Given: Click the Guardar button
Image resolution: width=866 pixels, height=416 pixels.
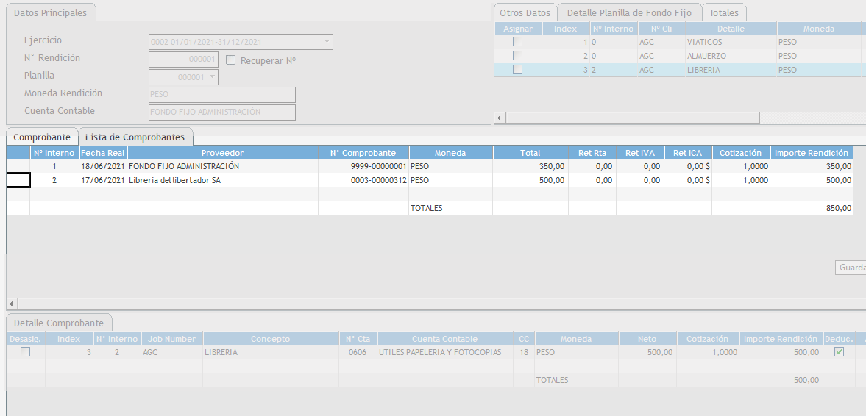Looking at the screenshot, I should pyautogui.click(x=851, y=268).
